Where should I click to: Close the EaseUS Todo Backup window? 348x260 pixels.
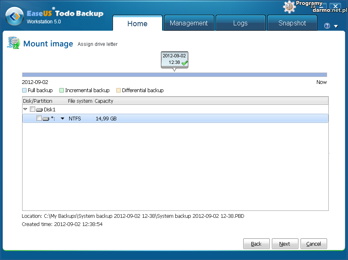(335, 6)
